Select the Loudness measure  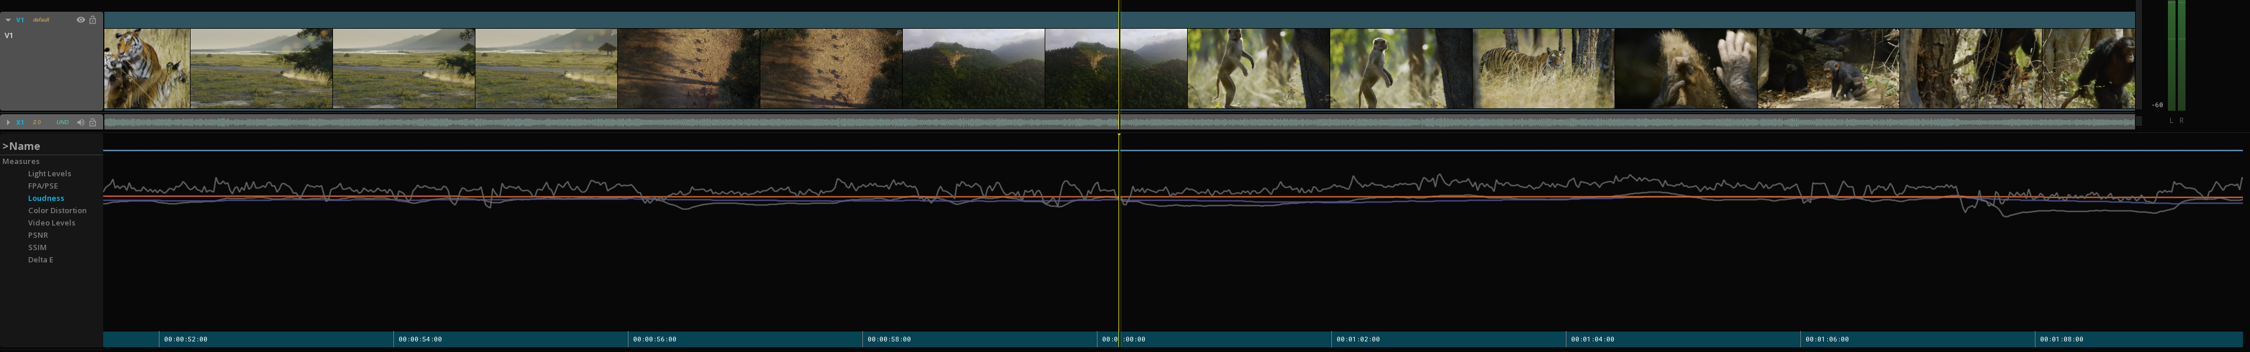pos(45,199)
